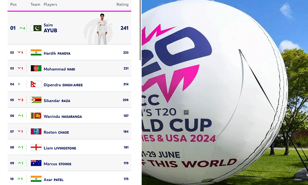Click the Australia flag beside Marcus Stoinis
Image resolution: width=308 pixels, height=185 pixels.
pos(36,163)
